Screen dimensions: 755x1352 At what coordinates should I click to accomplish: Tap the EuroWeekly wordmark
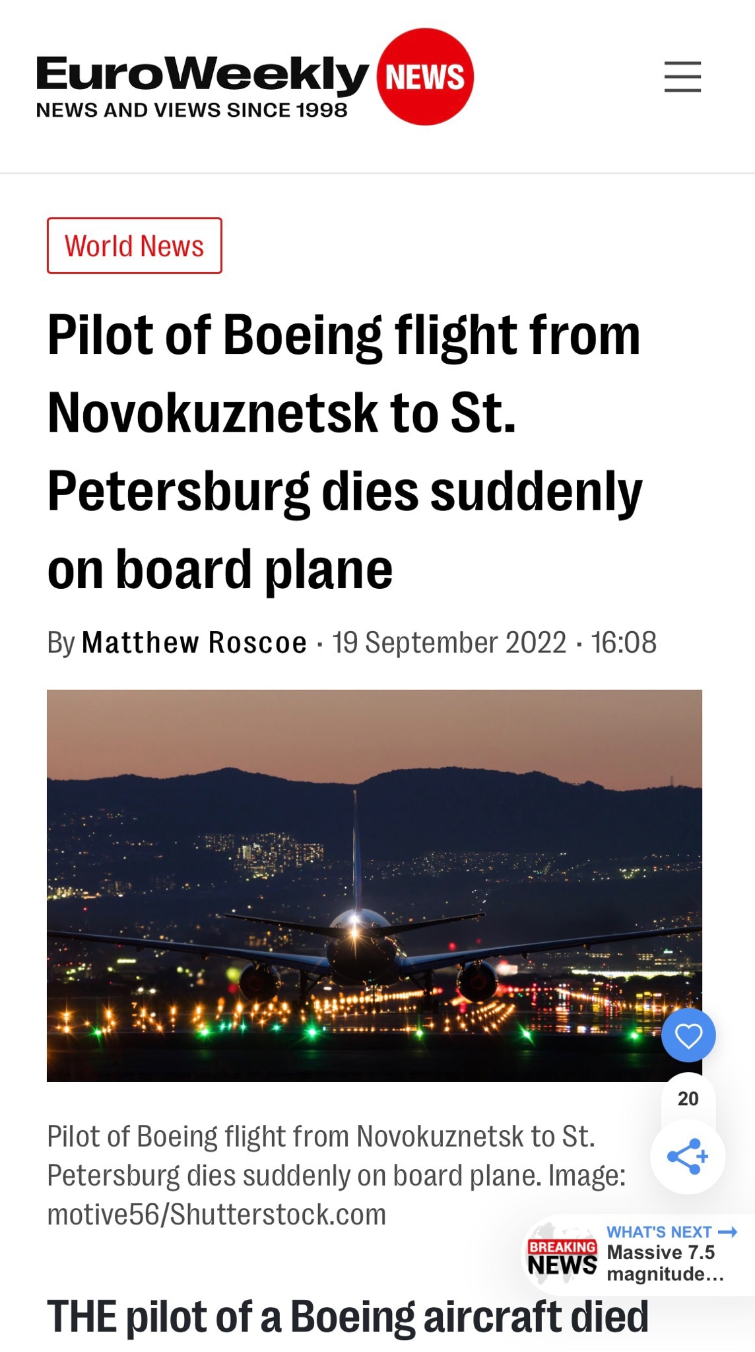[x=201, y=73]
